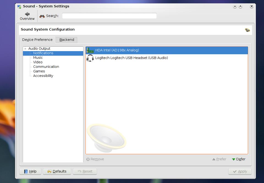Click the Overview back arrow icon
Image resolution: width=264 pixels, height=183 pixels.
pyautogui.click(x=27, y=14)
